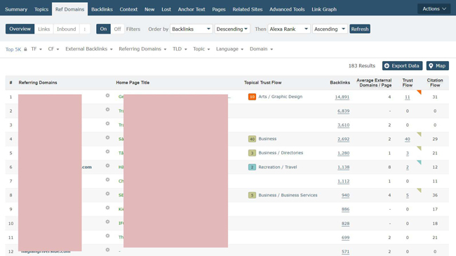Image resolution: width=456 pixels, height=256 pixels.
Task: Click the Top 5K link
Action: [x=13, y=49]
